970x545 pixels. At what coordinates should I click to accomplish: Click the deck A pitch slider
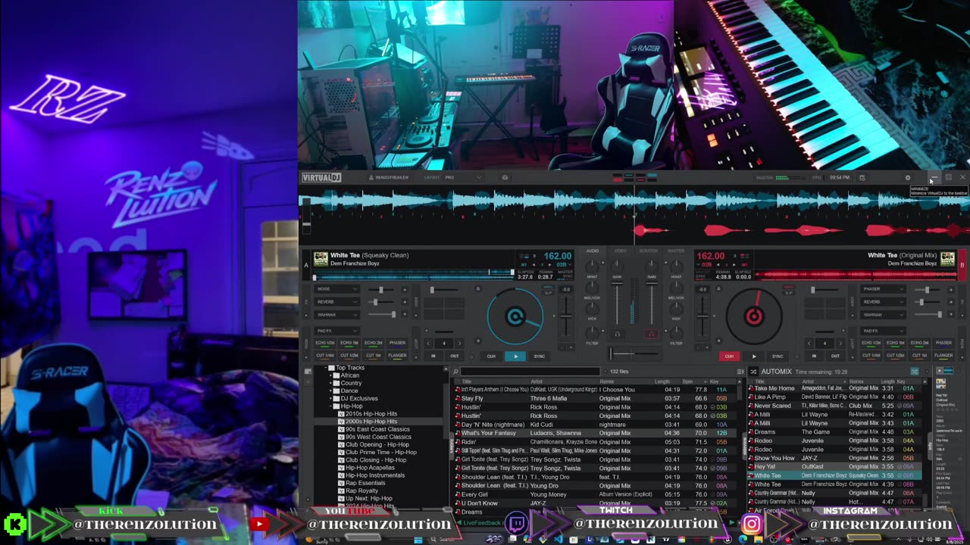click(566, 316)
